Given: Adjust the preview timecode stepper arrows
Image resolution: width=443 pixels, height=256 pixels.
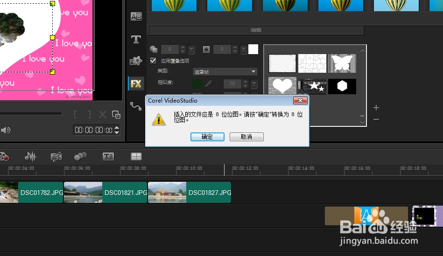Looking at the screenshot, I should (x=117, y=130).
